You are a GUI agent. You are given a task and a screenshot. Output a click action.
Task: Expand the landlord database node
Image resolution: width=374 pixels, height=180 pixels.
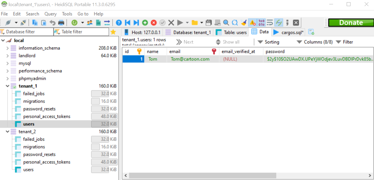7,56
